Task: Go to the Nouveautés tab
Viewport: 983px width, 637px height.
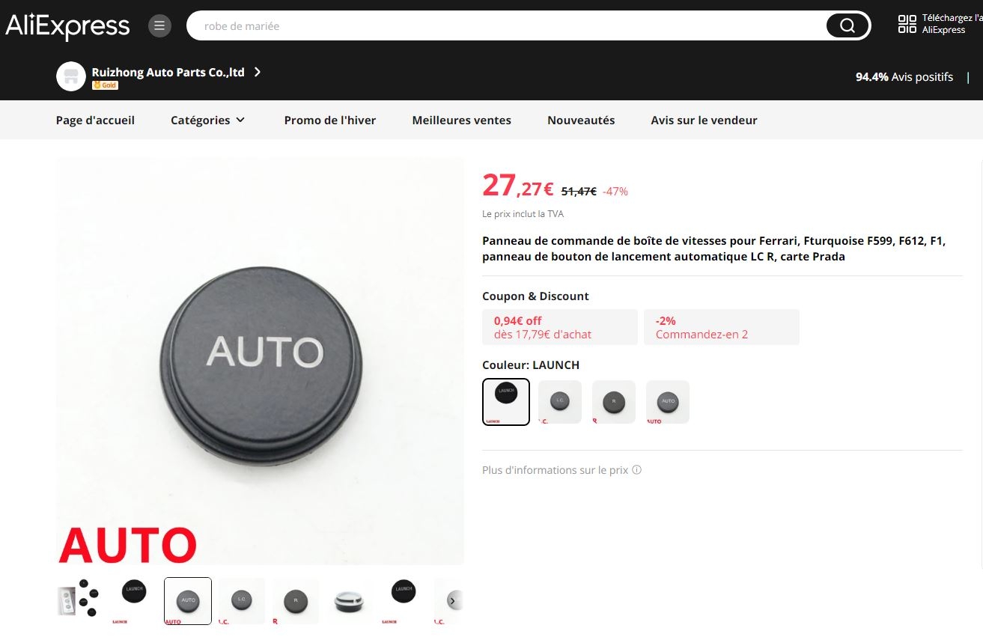Action: (x=581, y=120)
